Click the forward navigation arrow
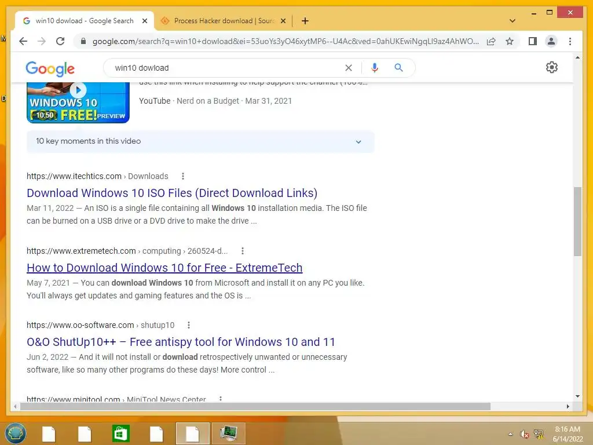Image resolution: width=593 pixels, height=445 pixels. (42, 41)
